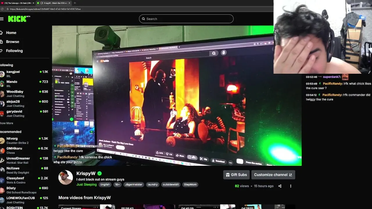Open the 04:45:59 video thumbnail
The image size is (372, 209).
tap(207, 207)
